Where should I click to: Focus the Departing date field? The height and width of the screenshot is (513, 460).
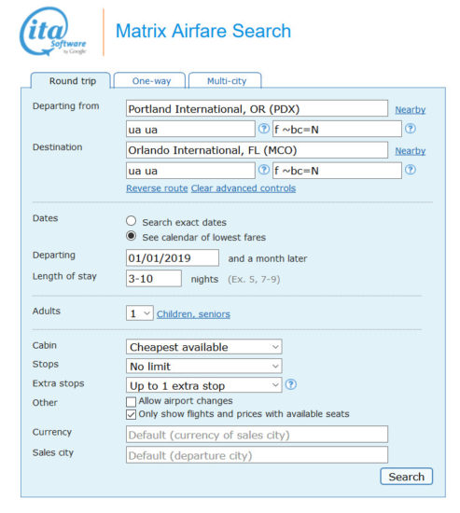173,257
